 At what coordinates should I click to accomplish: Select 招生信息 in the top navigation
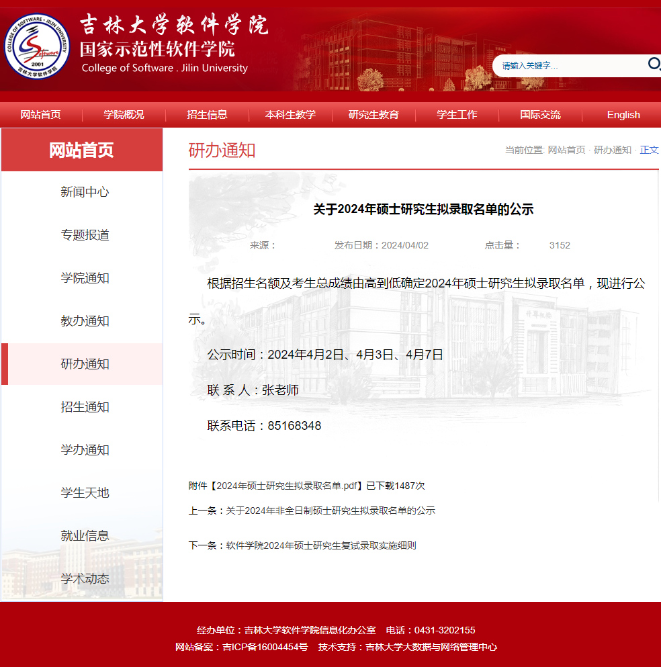207,115
